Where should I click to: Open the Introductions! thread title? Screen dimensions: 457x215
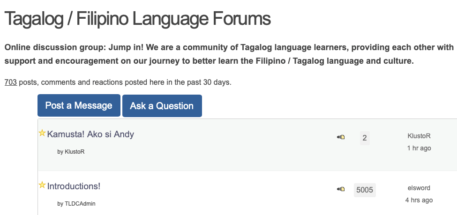74,186
